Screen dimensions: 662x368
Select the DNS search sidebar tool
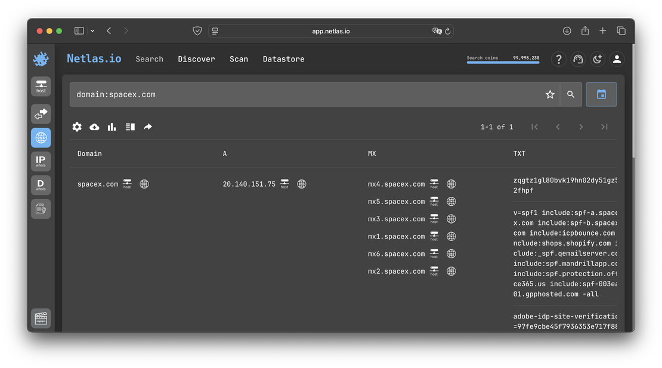[x=41, y=137]
